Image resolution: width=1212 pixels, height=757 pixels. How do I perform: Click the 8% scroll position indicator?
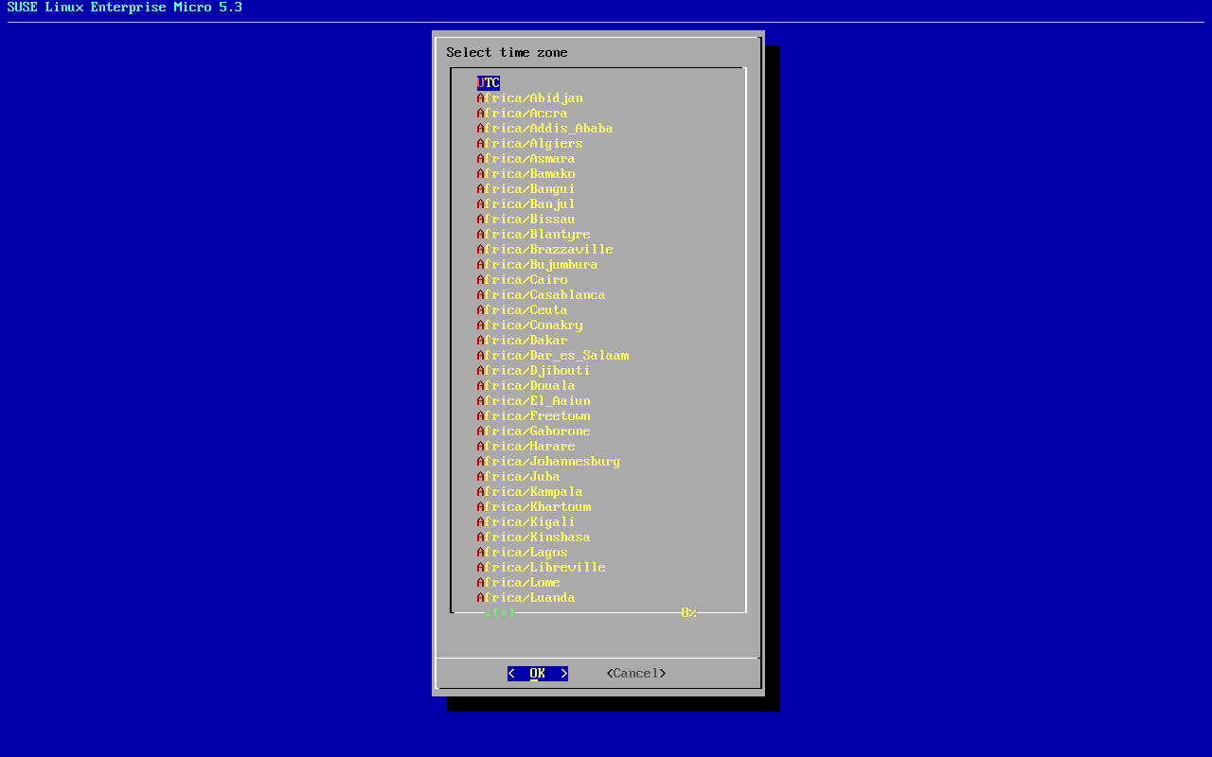tap(688, 613)
